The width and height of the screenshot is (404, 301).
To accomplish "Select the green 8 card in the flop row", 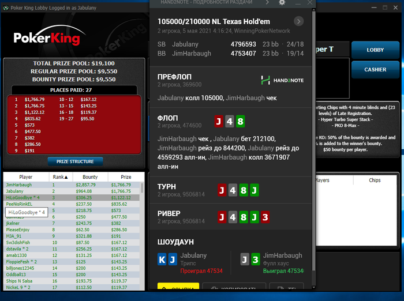I will 241,121.
